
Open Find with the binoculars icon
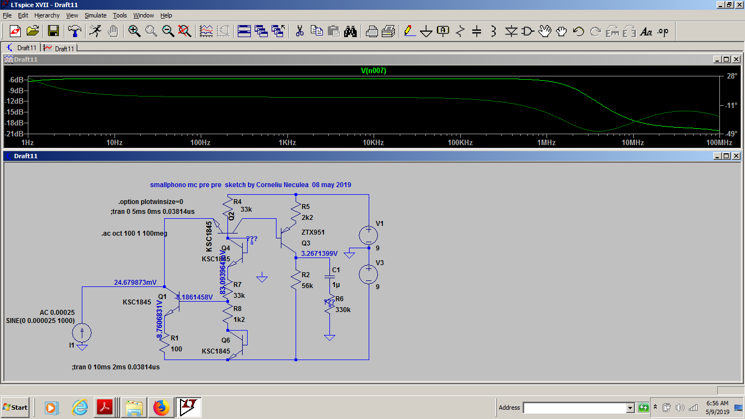(x=350, y=31)
